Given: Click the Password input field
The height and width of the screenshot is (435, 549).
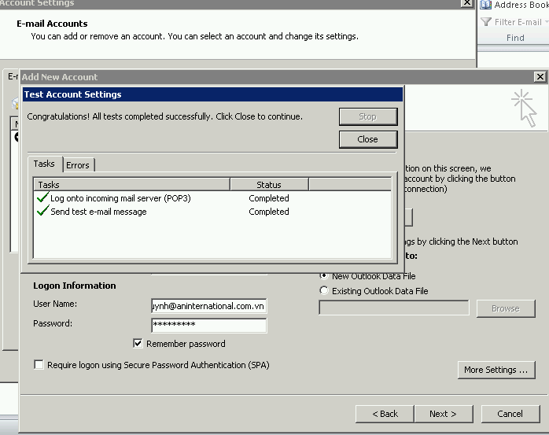Looking at the screenshot, I should point(209,325).
